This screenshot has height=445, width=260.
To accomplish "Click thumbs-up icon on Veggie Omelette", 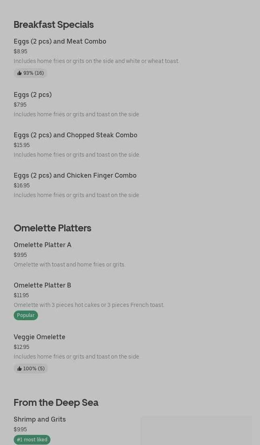I will pos(19,369).
